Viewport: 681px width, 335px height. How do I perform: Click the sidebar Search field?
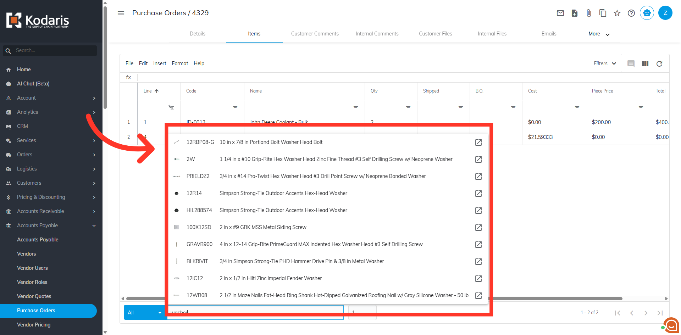(x=50, y=51)
